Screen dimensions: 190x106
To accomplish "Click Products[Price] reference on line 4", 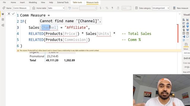I will point(61,34).
